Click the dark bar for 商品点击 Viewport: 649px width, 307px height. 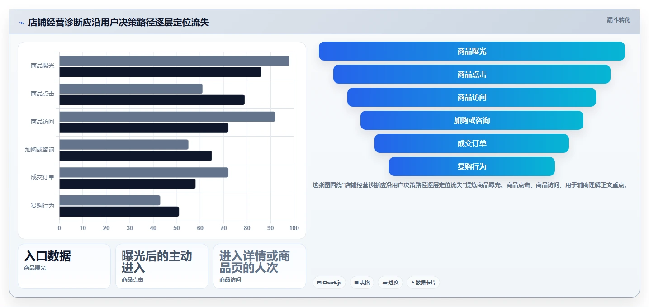point(152,100)
